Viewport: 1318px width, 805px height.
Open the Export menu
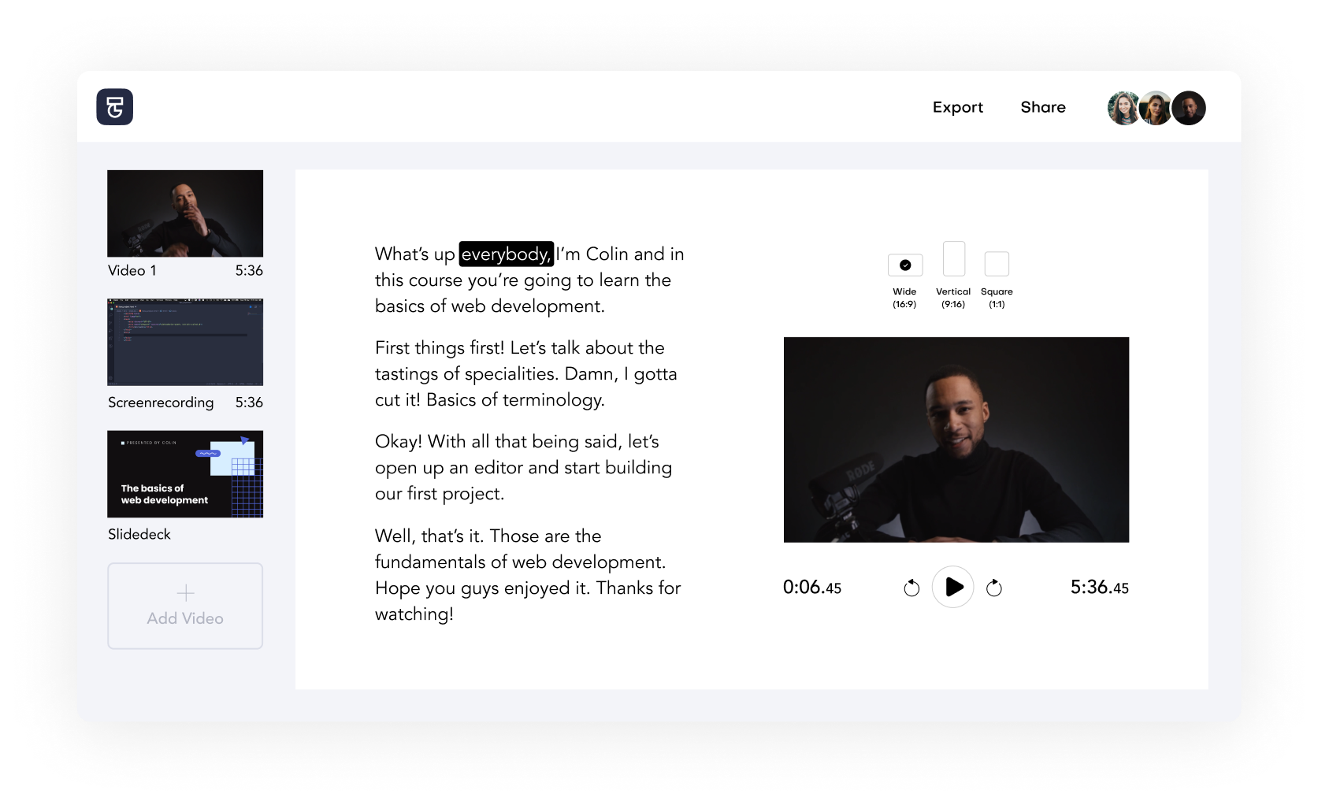tap(958, 107)
